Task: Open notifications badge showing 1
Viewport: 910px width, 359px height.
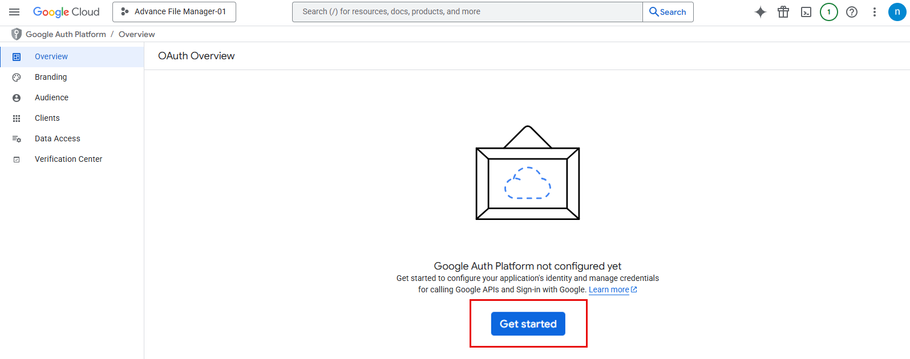Action: click(828, 12)
